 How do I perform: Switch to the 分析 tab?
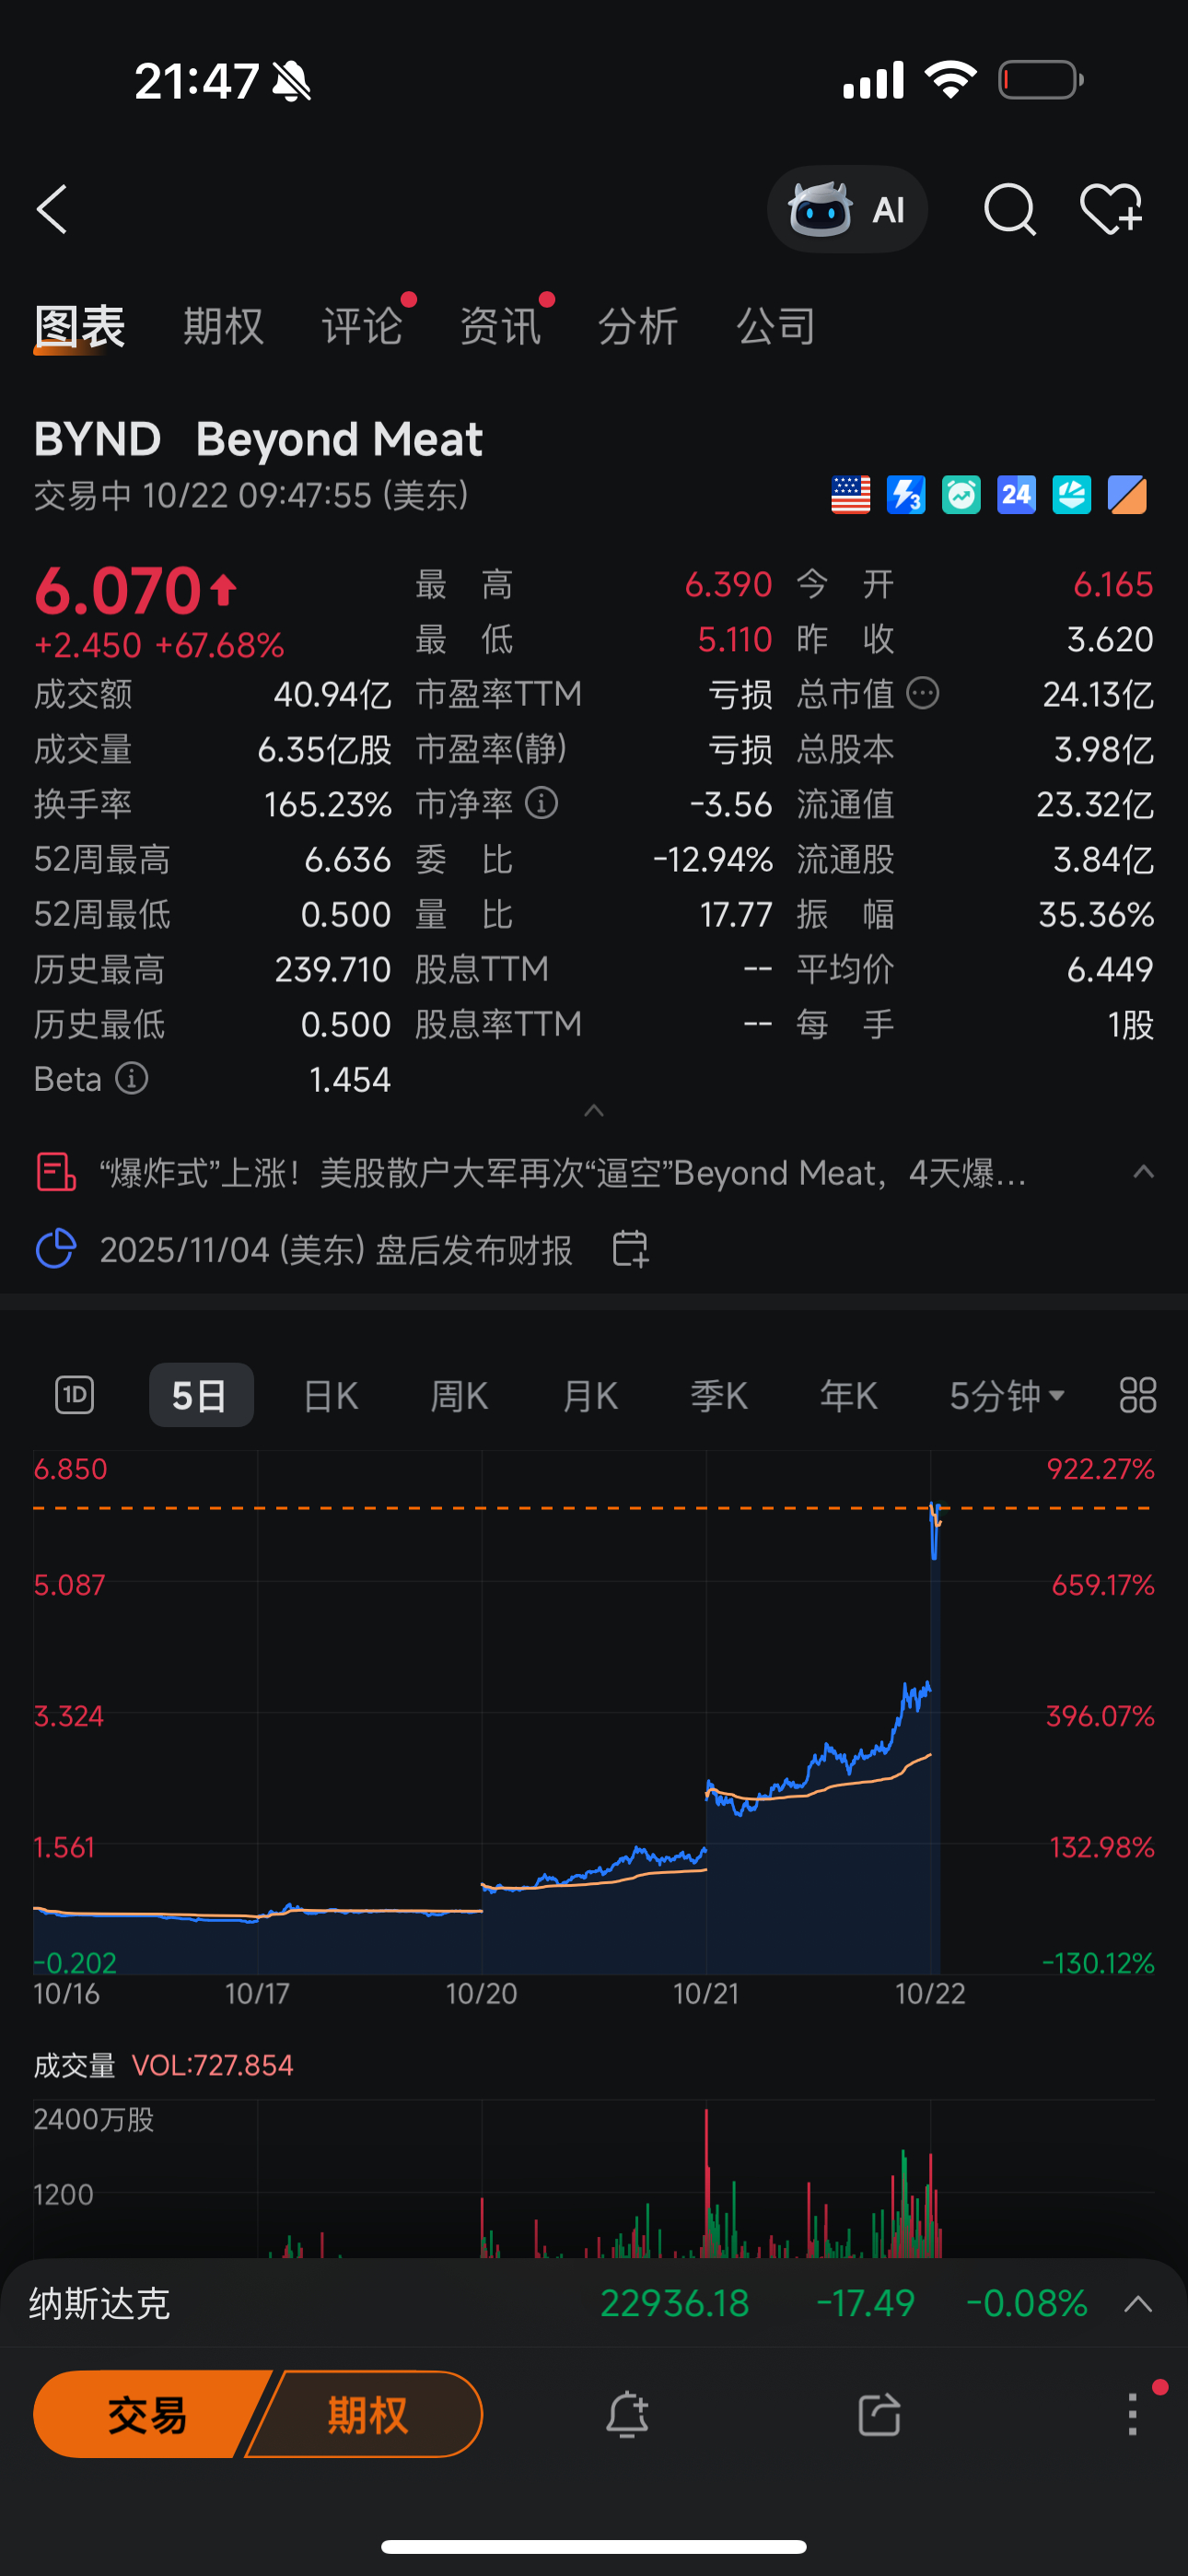tap(638, 327)
